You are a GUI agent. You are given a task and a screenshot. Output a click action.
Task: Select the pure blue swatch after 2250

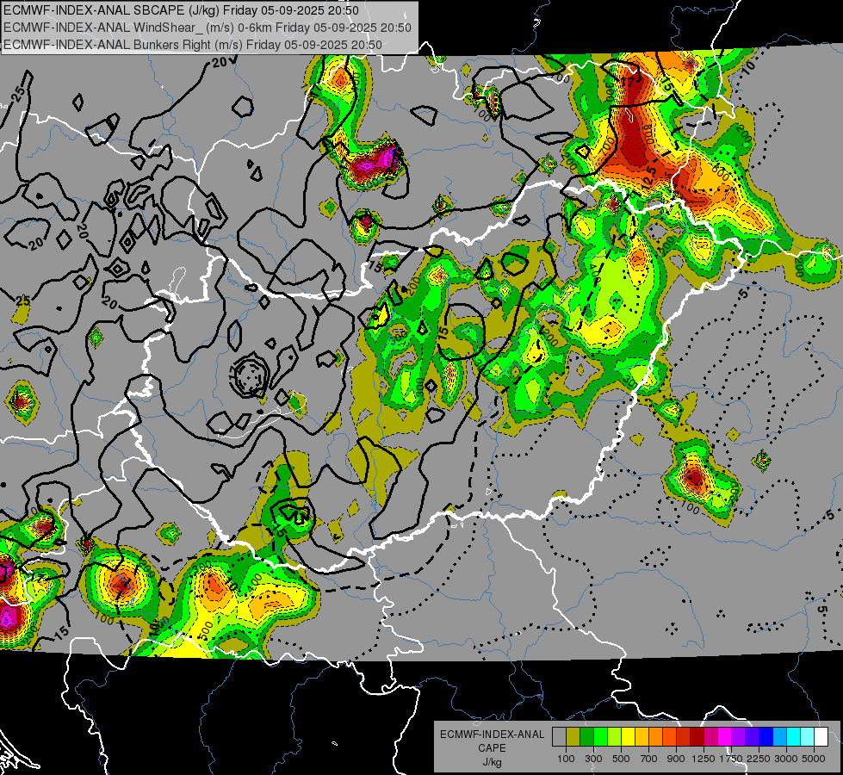[766, 737]
